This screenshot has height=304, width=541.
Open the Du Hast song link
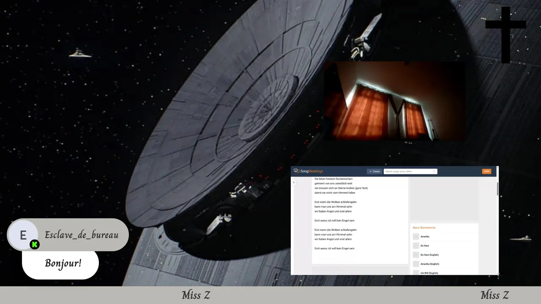[425, 246]
